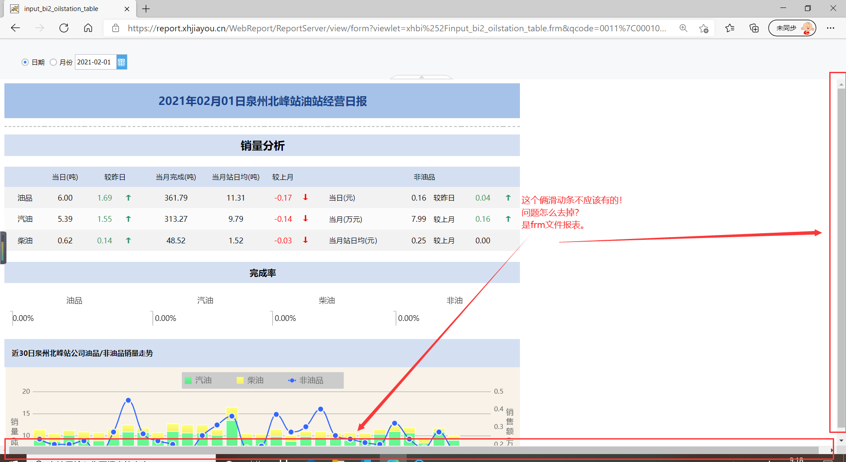The image size is (846, 462).
Task: Click the 未同步 profile button
Action: [792, 28]
